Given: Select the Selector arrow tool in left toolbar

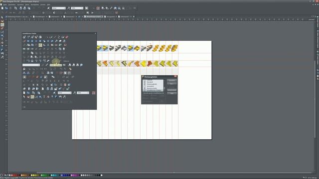Looking at the screenshot, I should pyautogui.click(x=2, y=17).
